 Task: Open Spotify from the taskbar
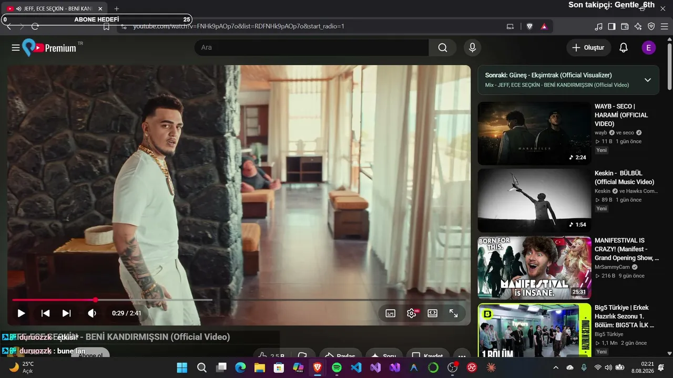click(336, 367)
